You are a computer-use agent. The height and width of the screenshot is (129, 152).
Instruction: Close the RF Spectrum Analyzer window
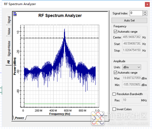coord(147,4)
